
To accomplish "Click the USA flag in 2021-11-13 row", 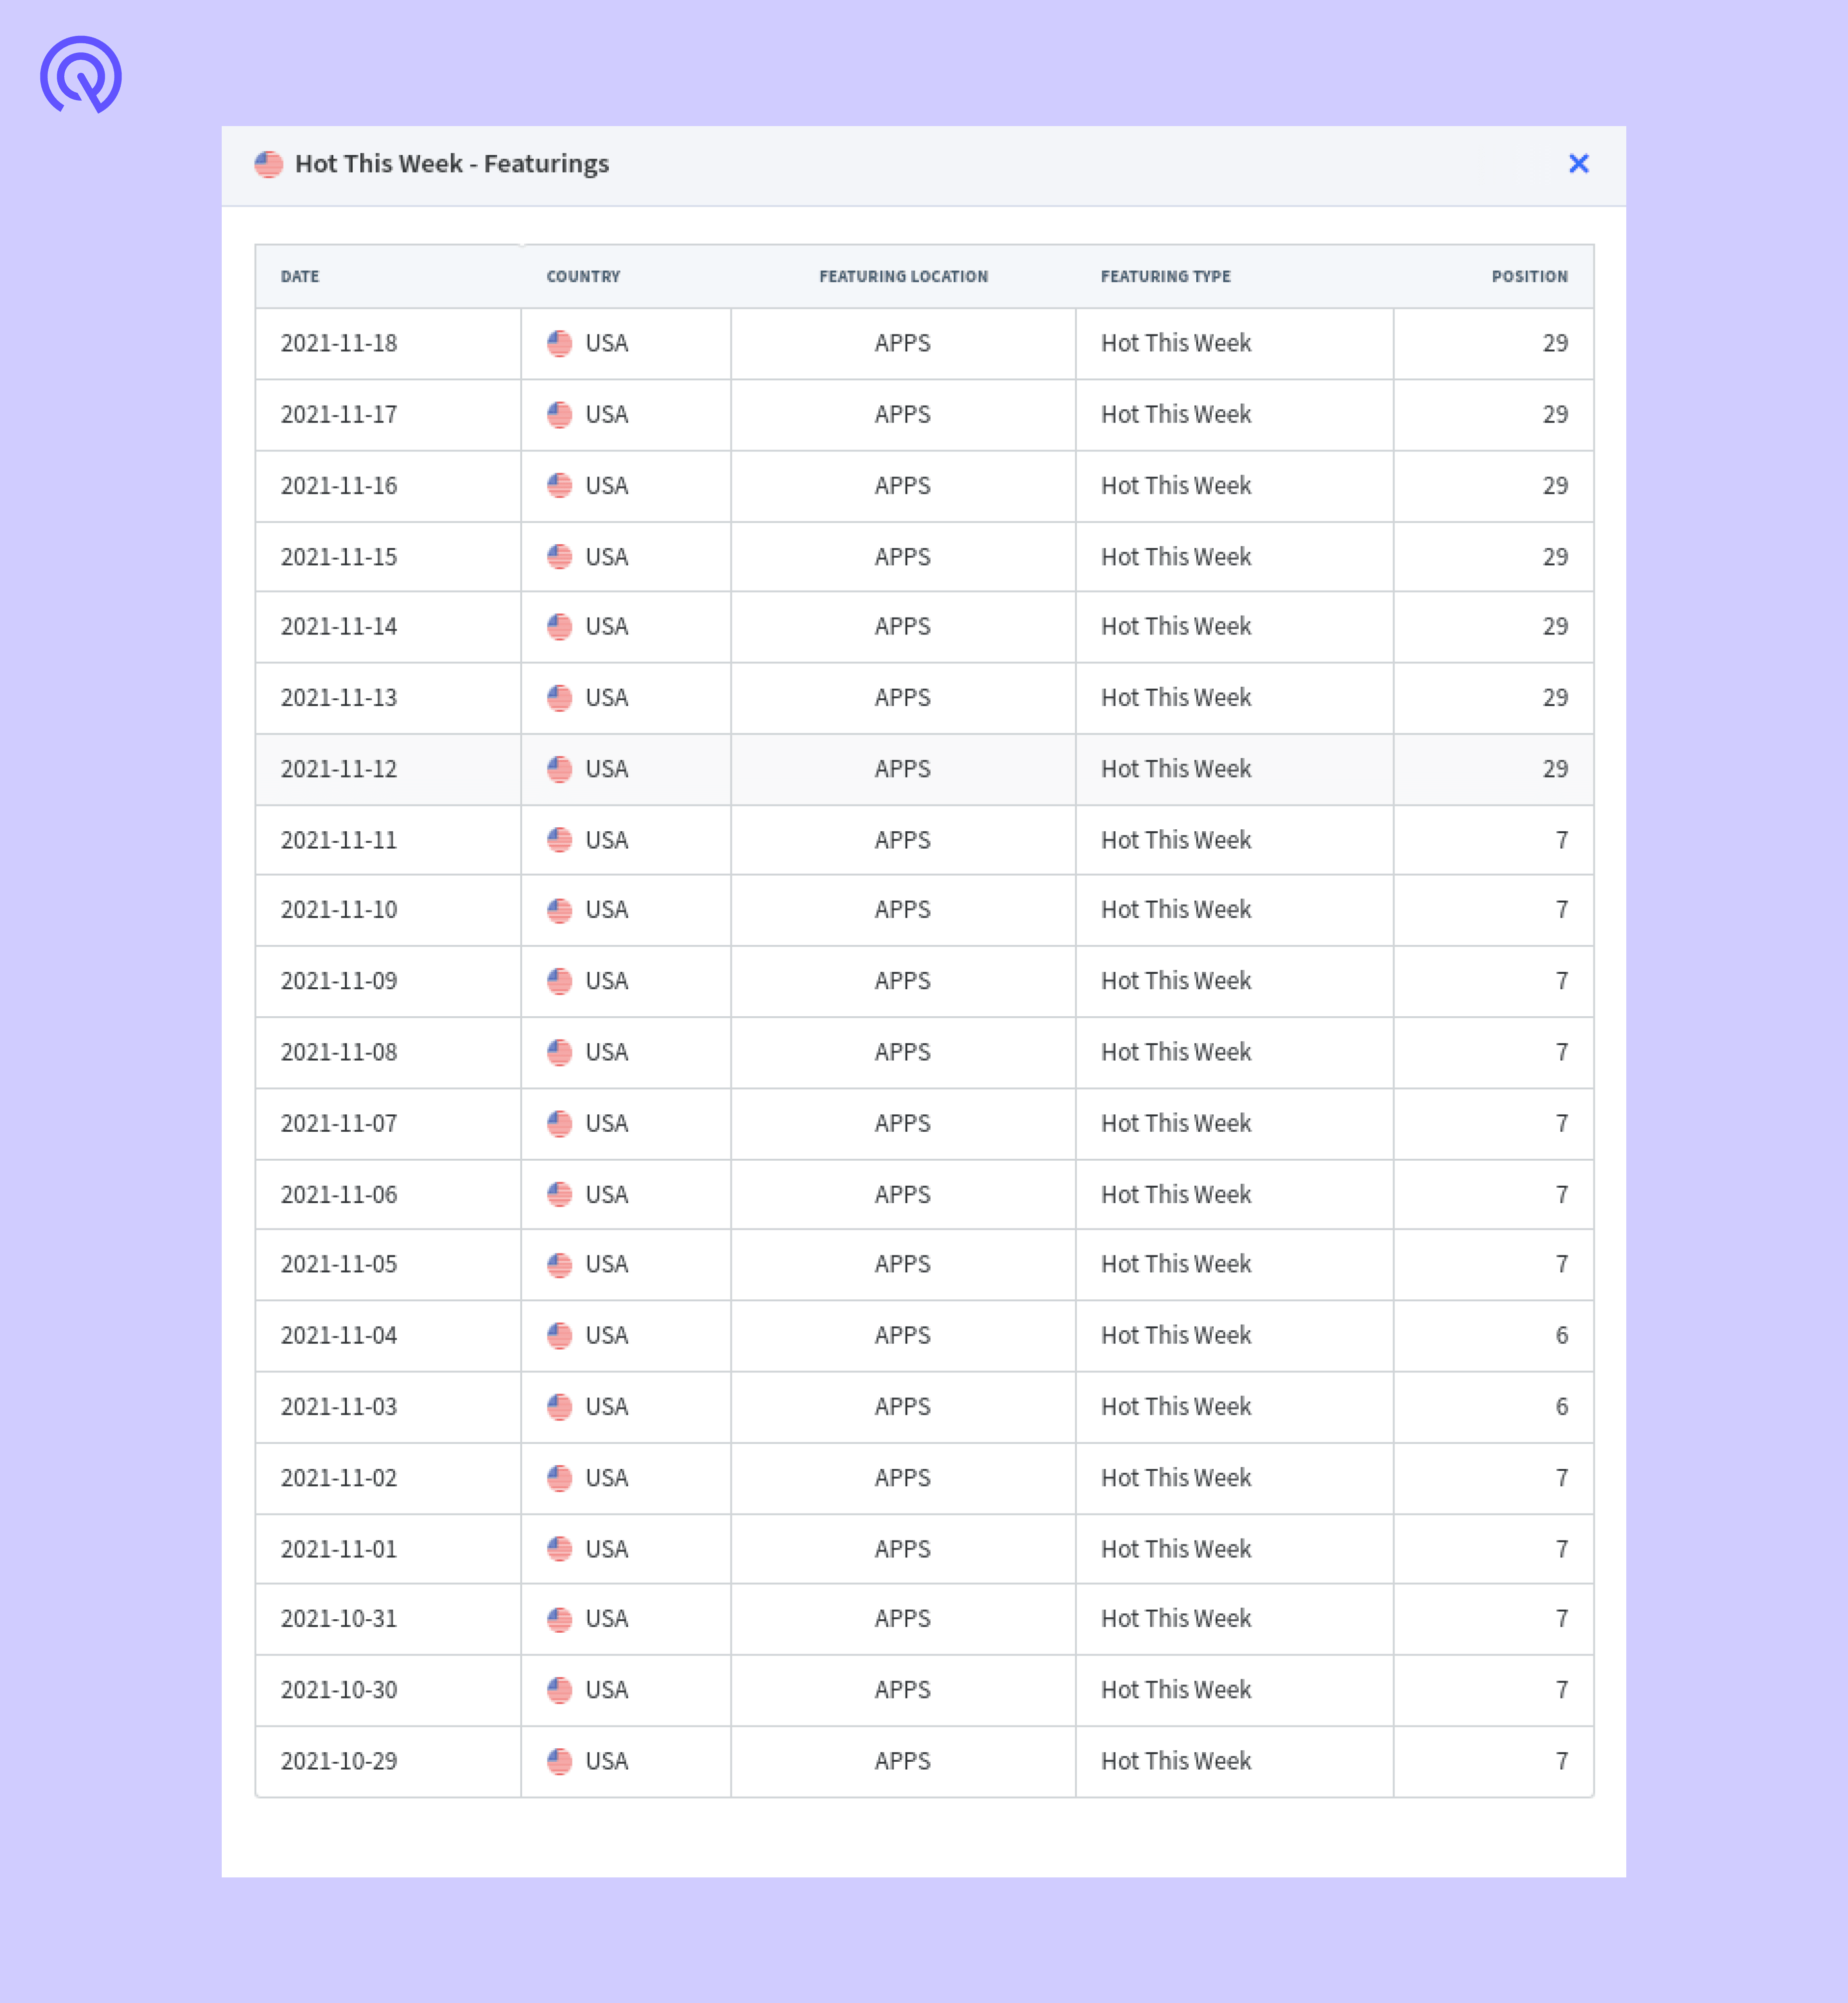I will click(559, 697).
